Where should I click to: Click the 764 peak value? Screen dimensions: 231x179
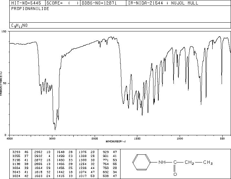tap(106, 164)
